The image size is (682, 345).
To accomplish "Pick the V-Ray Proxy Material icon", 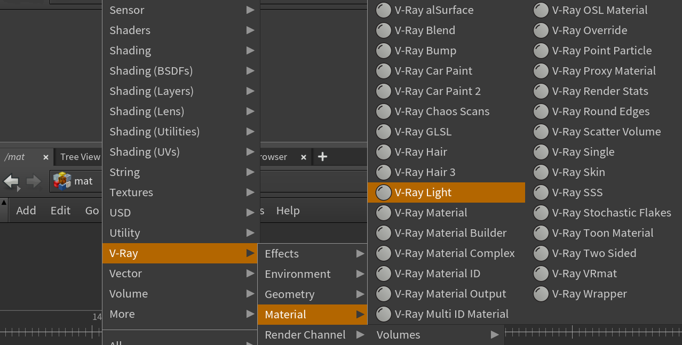I will (x=541, y=71).
